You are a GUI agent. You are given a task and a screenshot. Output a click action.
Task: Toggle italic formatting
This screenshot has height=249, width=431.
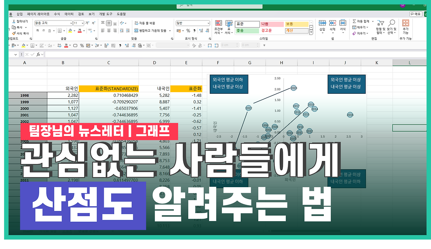pos(43,30)
